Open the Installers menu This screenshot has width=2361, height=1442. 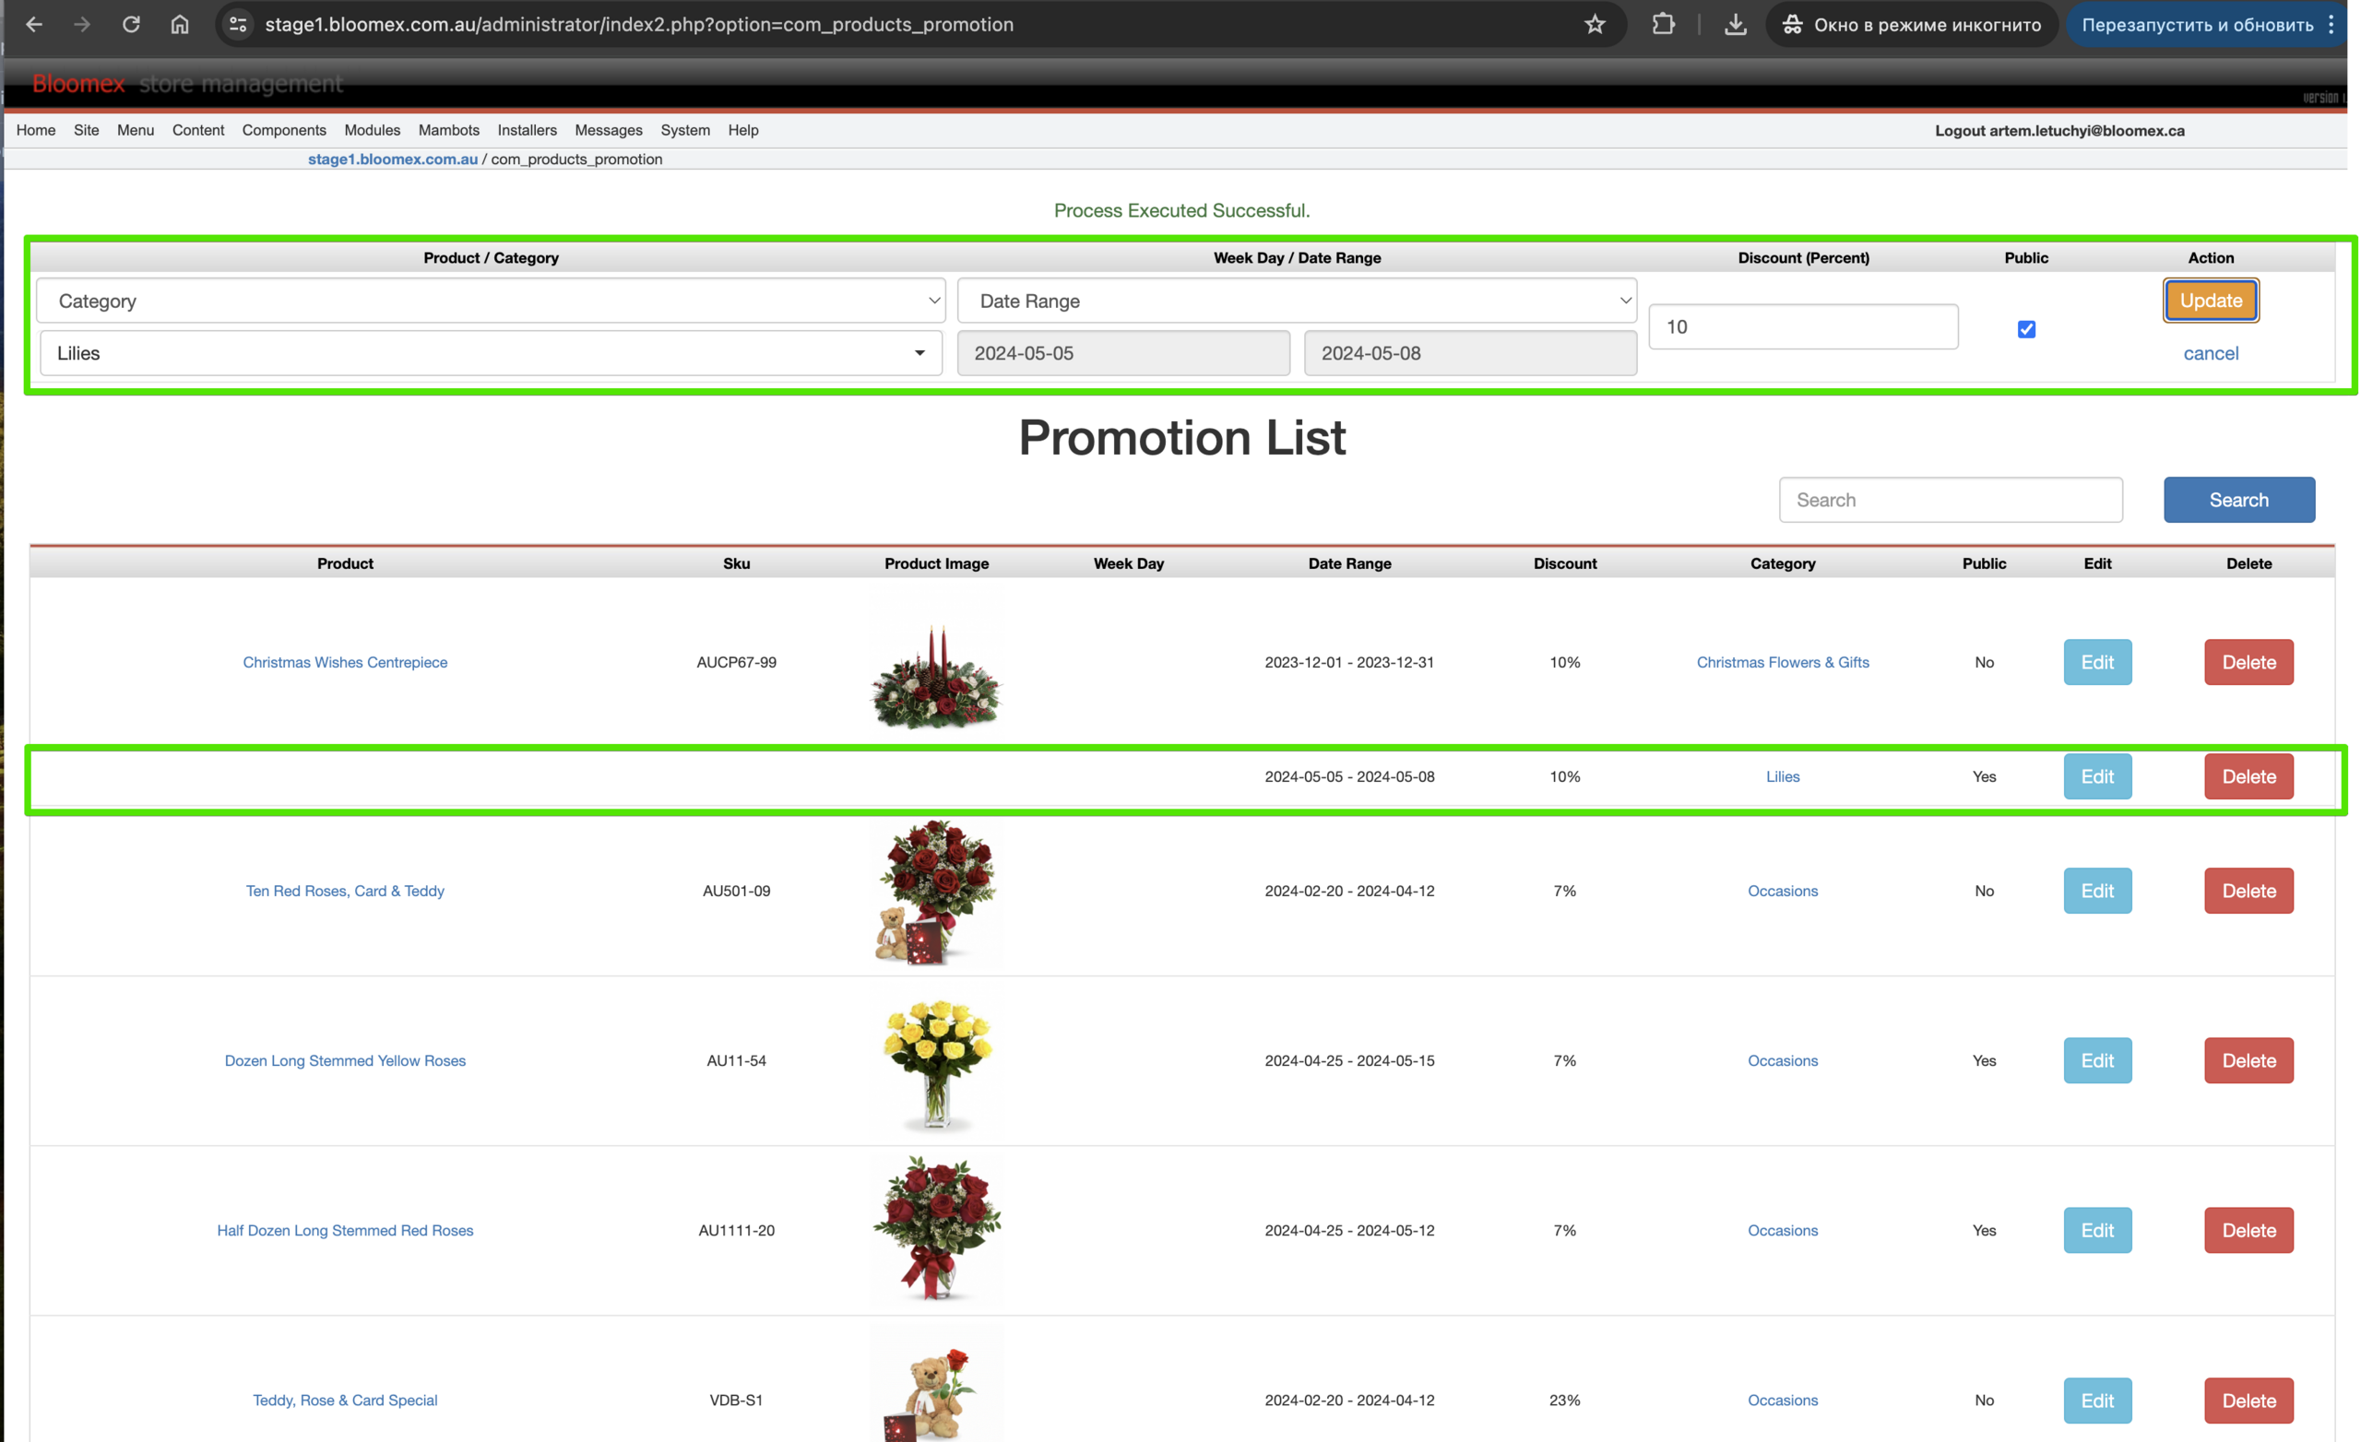(x=527, y=130)
